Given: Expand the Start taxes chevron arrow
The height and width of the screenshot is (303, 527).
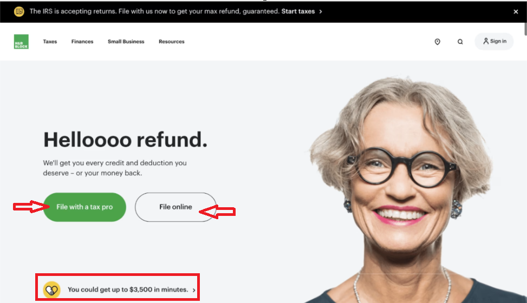Looking at the screenshot, I should click(x=321, y=11).
